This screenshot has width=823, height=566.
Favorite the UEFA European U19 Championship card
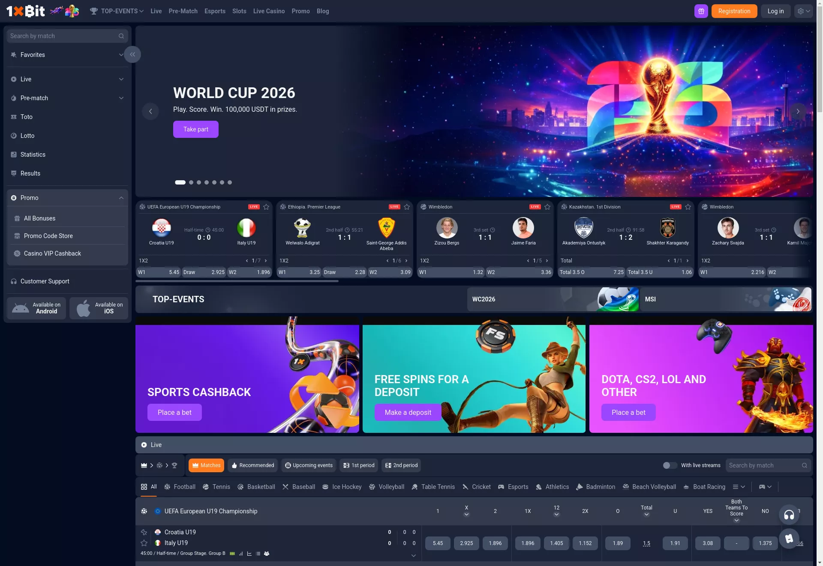(266, 207)
